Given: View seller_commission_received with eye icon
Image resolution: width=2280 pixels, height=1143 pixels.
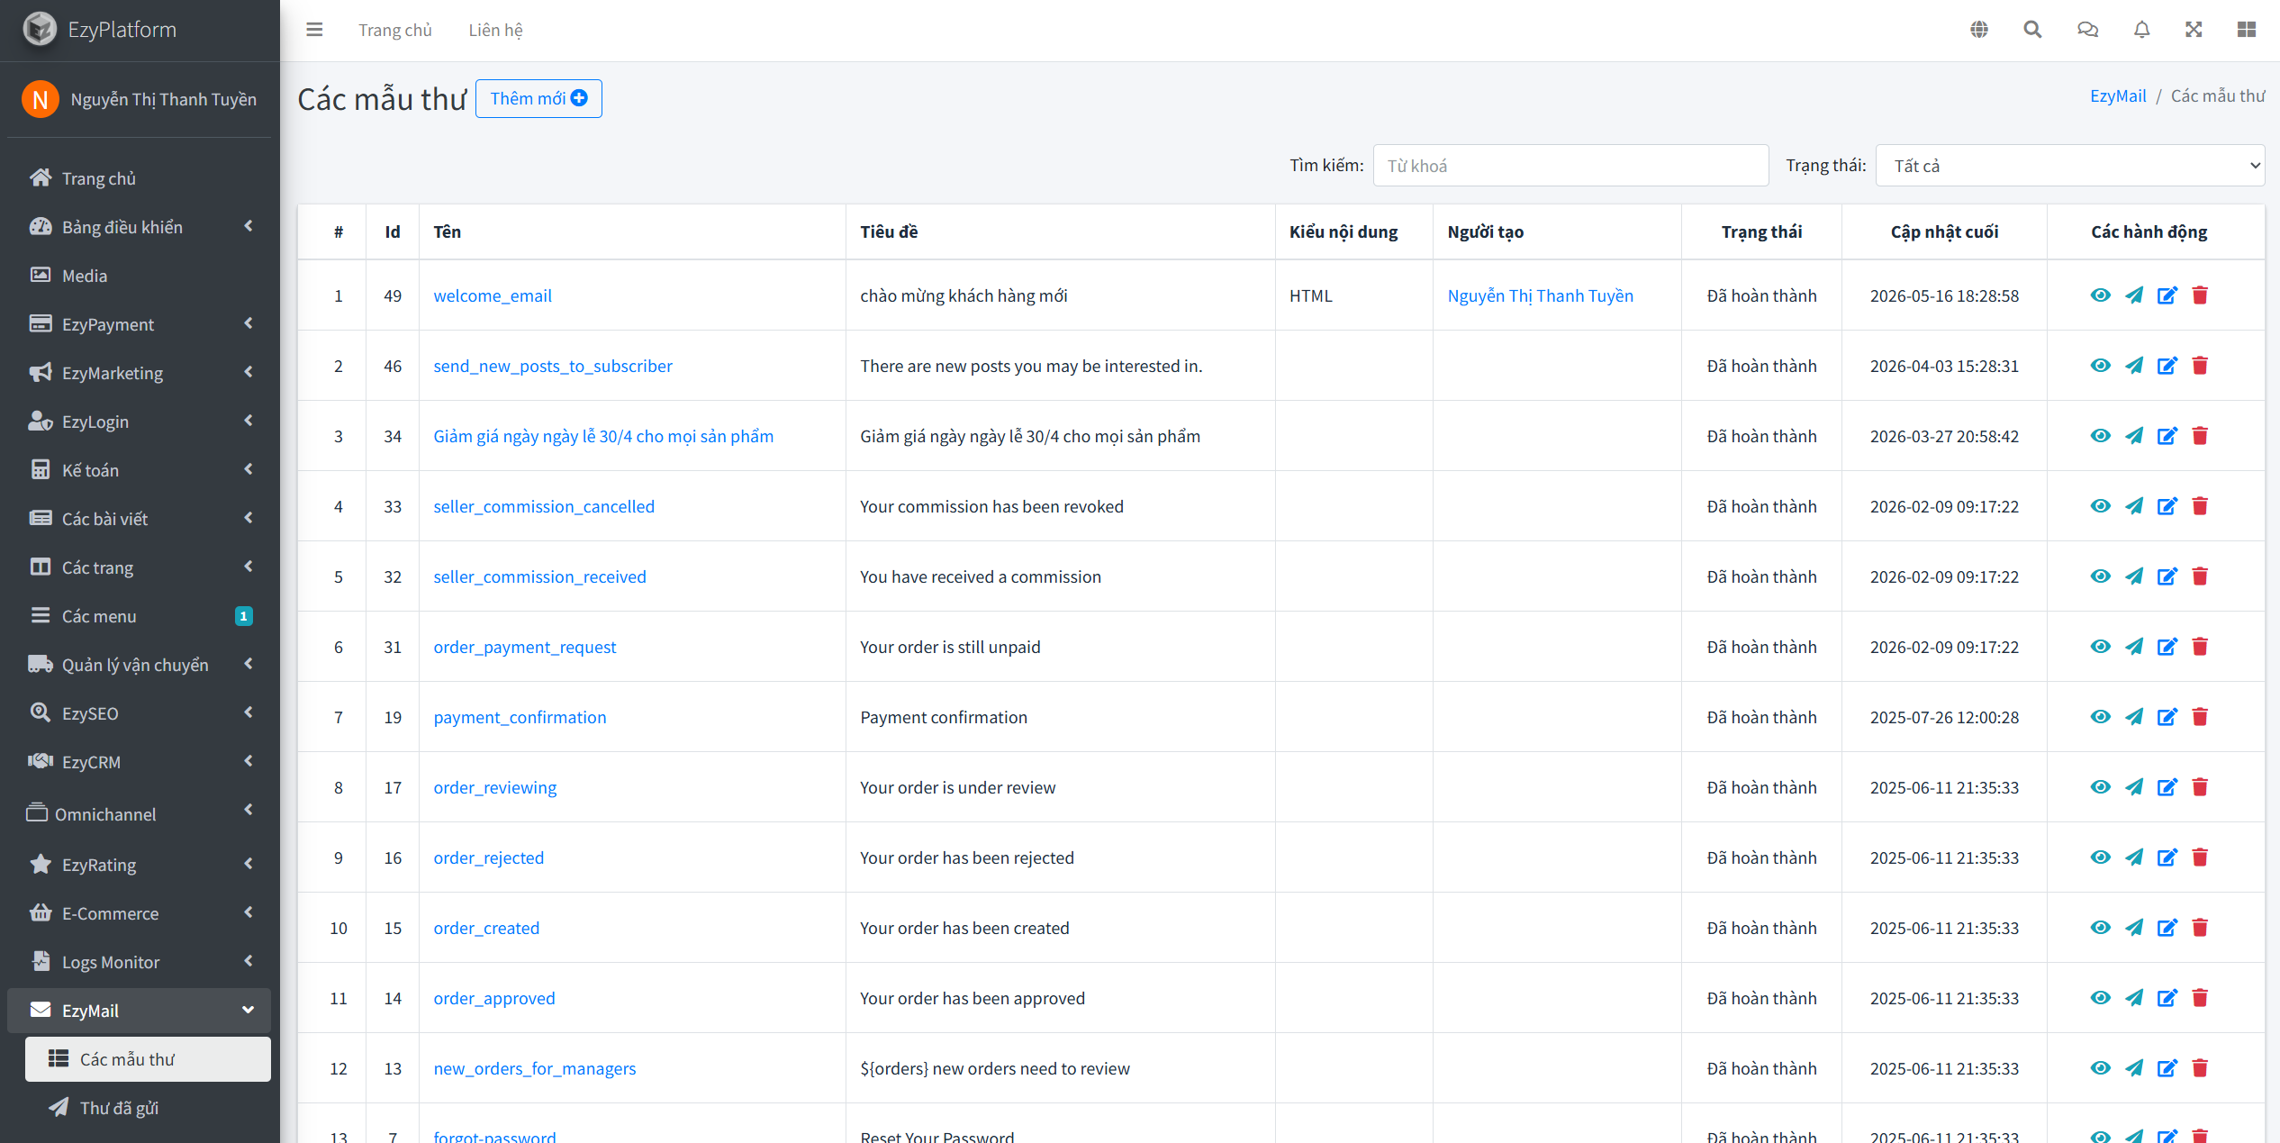Looking at the screenshot, I should tap(2101, 576).
